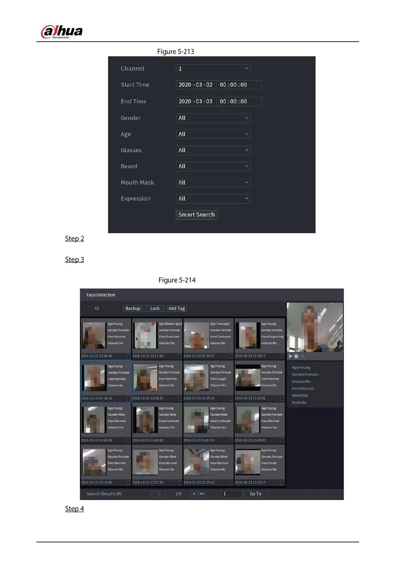This screenshot has height=561, width=396.
Task: Open the Channel dropdown
Action: (213, 69)
